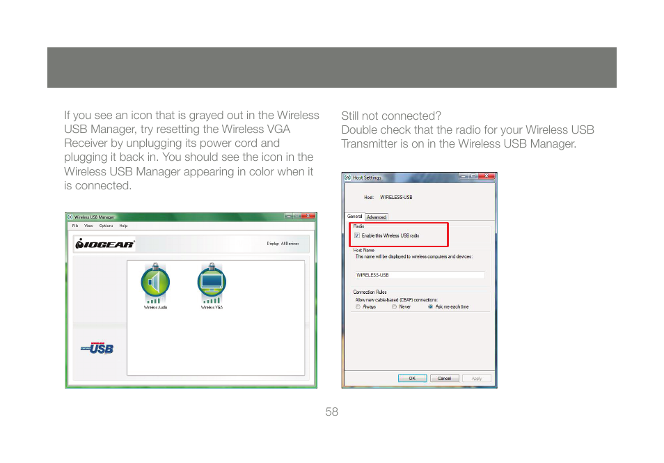Switch to the Advanced tab in Host Settings
Viewport: 664px width, 463px height.
[x=377, y=217]
